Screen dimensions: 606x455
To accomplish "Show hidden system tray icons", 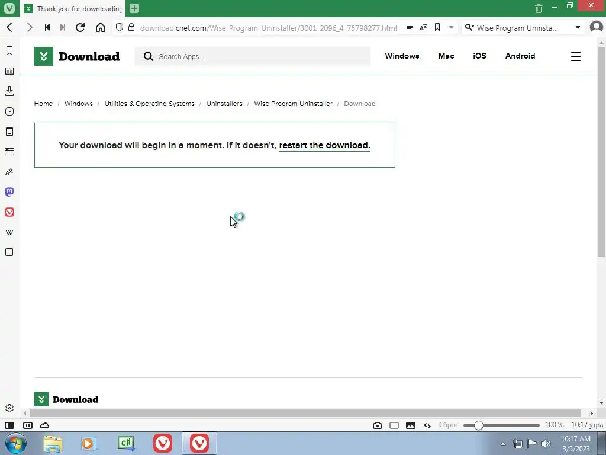I will (x=503, y=444).
